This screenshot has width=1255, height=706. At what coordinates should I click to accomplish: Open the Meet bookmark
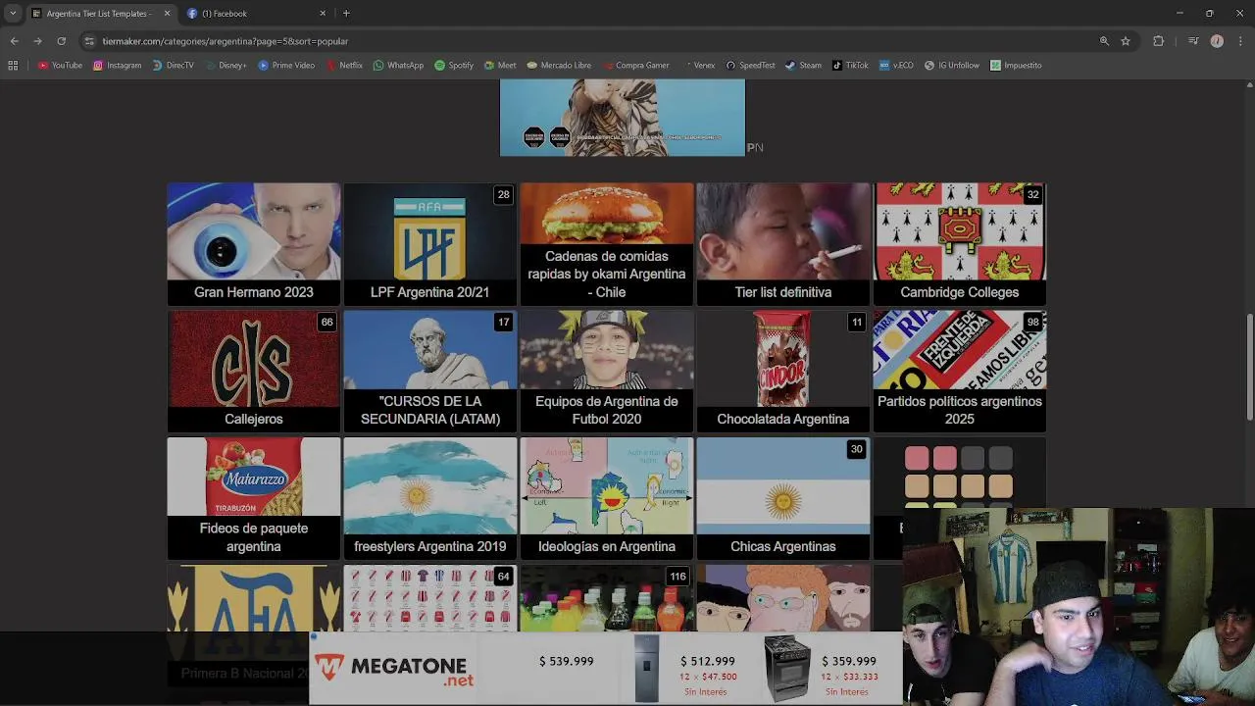500,66
